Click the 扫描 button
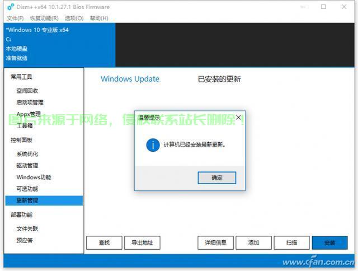This screenshot has width=358, height=271. pos(292,242)
